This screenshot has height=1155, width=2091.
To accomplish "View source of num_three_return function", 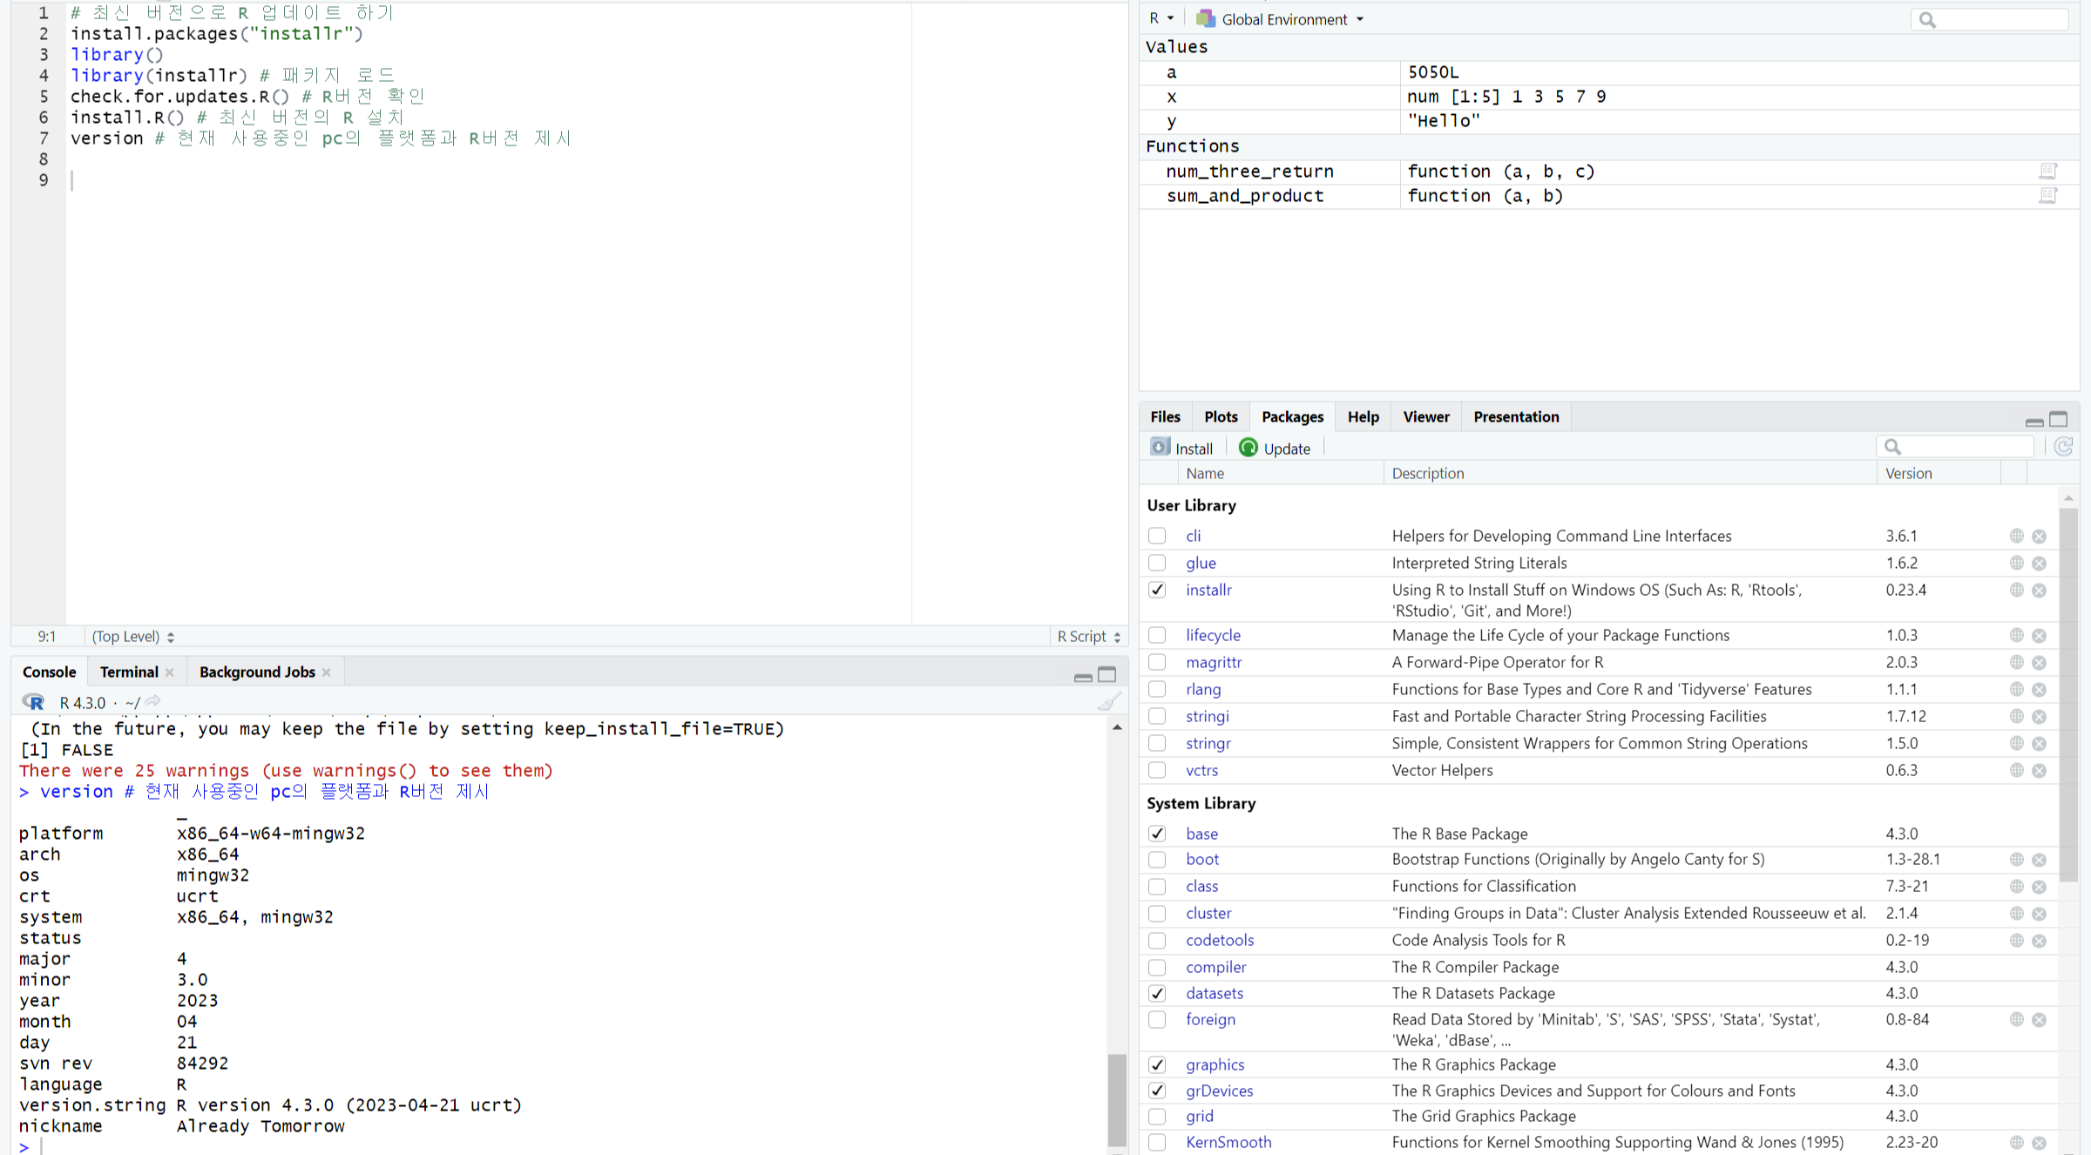I will tap(2048, 171).
